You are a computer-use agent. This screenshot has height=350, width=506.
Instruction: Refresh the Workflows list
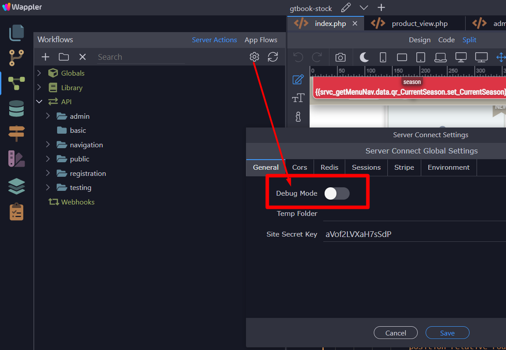273,57
